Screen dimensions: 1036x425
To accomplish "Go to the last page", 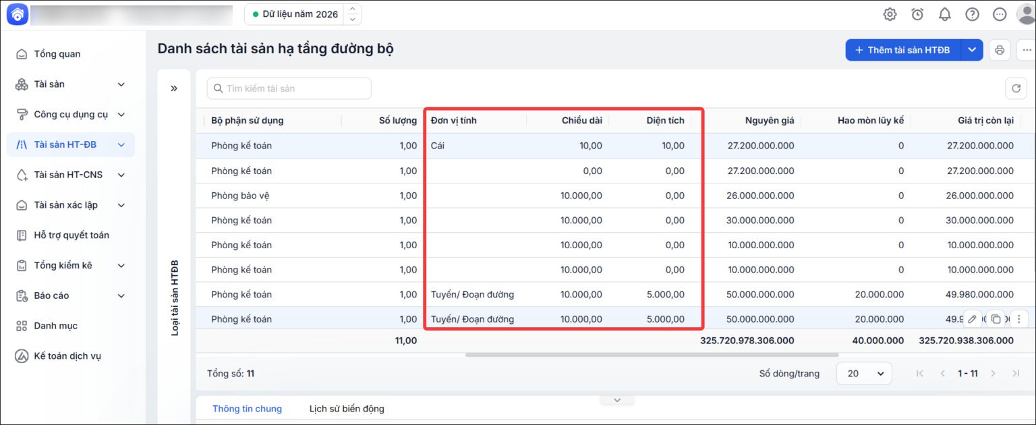I will pyautogui.click(x=1016, y=373).
